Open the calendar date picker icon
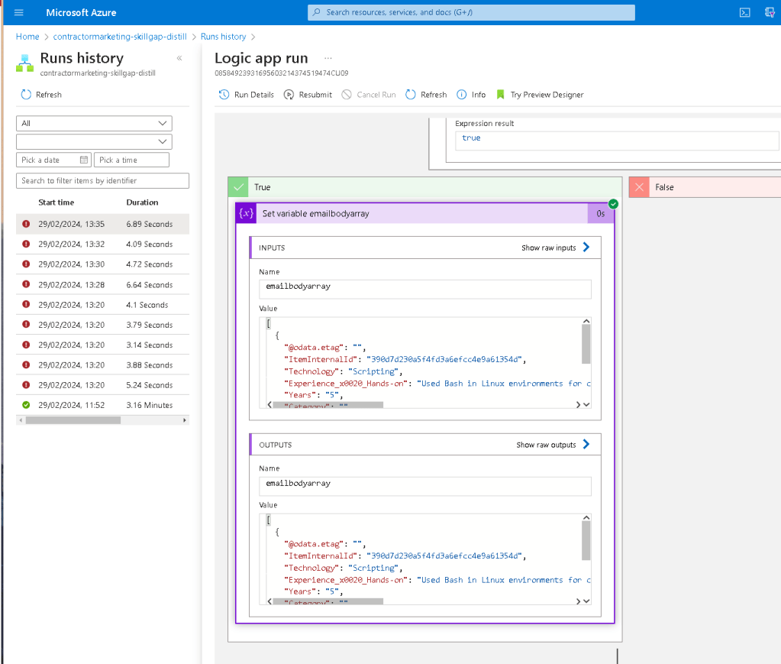781x664 pixels. pos(84,160)
